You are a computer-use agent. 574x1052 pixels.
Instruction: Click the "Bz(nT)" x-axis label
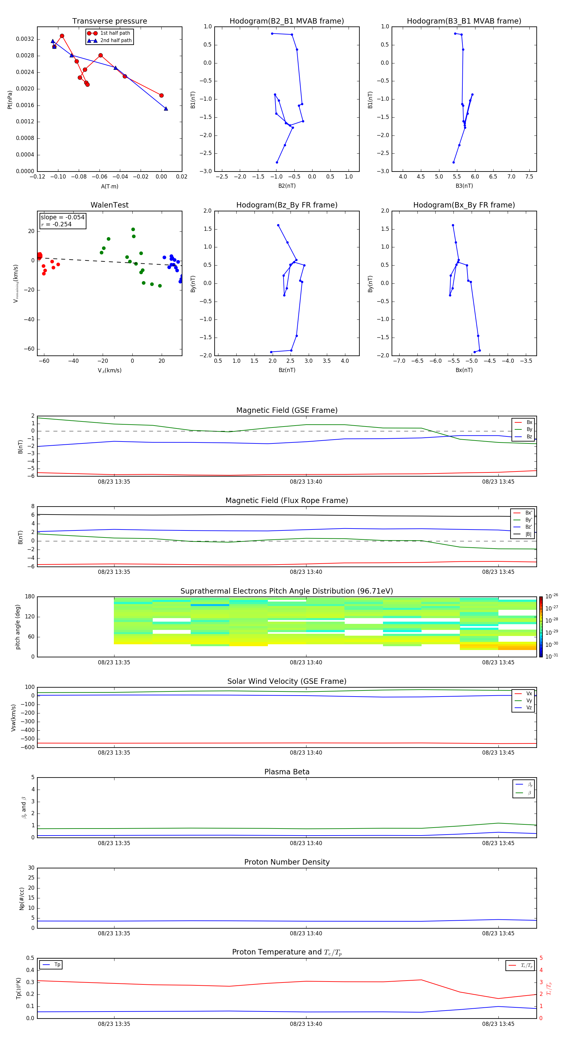click(287, 370)
